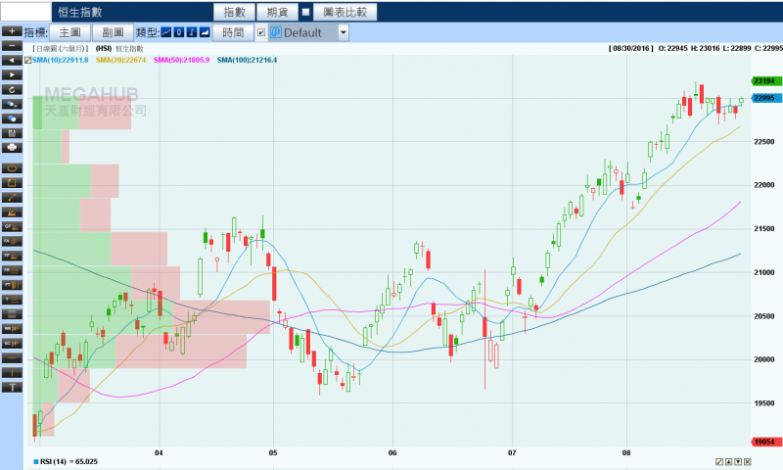Select the ellipse drawing tool
This screenshot has width=783, height=470.
pos(11,167)
